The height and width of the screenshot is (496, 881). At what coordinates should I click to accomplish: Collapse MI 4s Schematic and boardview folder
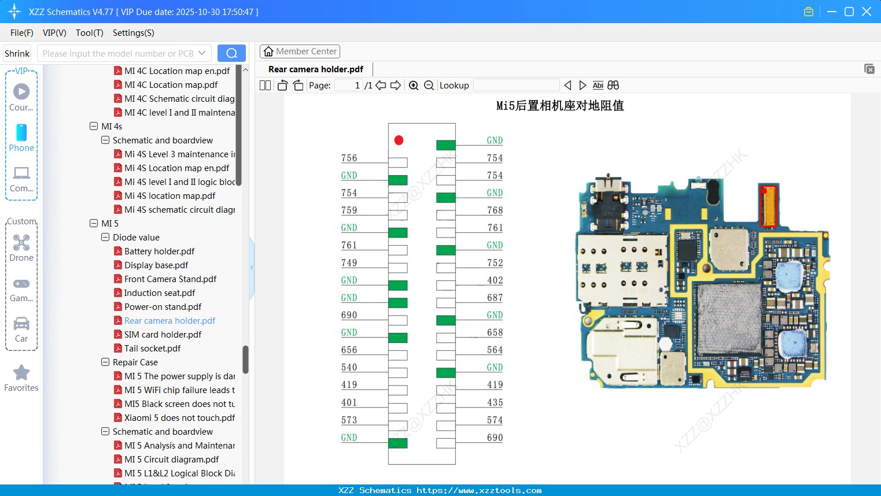(105, 140)
